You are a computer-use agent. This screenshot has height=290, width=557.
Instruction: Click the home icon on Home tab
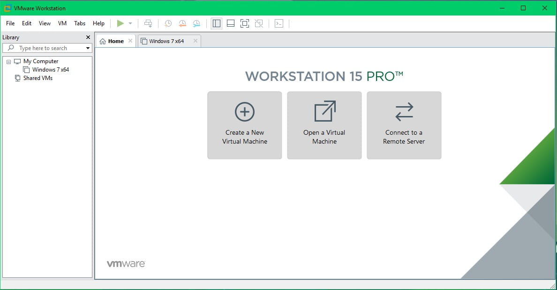point(103,42)
